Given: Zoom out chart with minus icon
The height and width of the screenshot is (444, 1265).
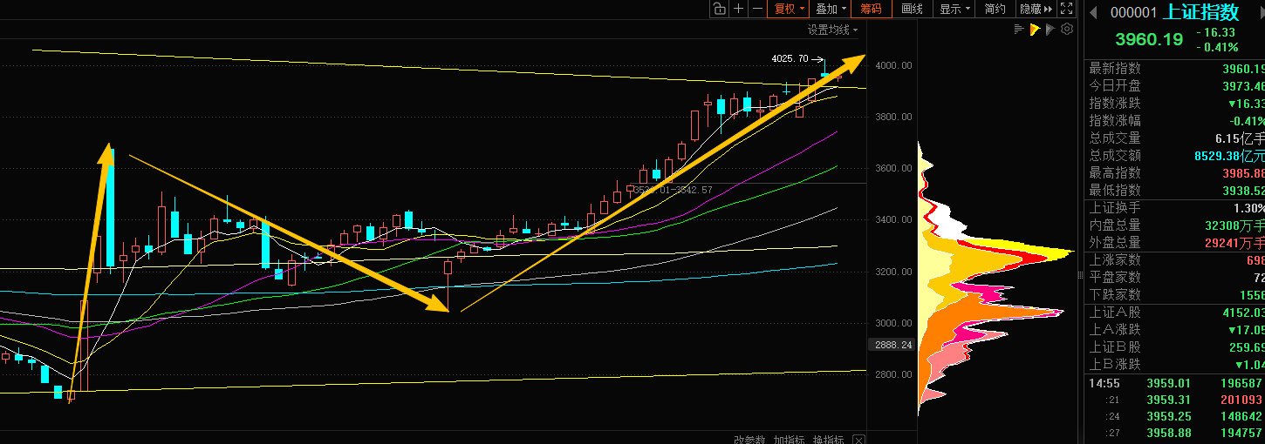Looking at the screenshot, I should coord(757,9).
